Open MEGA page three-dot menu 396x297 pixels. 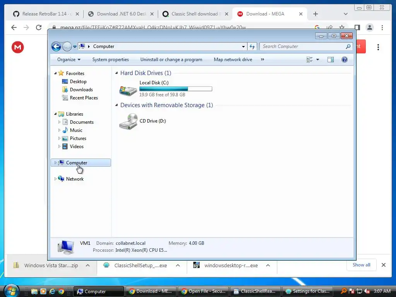point(378,47)
